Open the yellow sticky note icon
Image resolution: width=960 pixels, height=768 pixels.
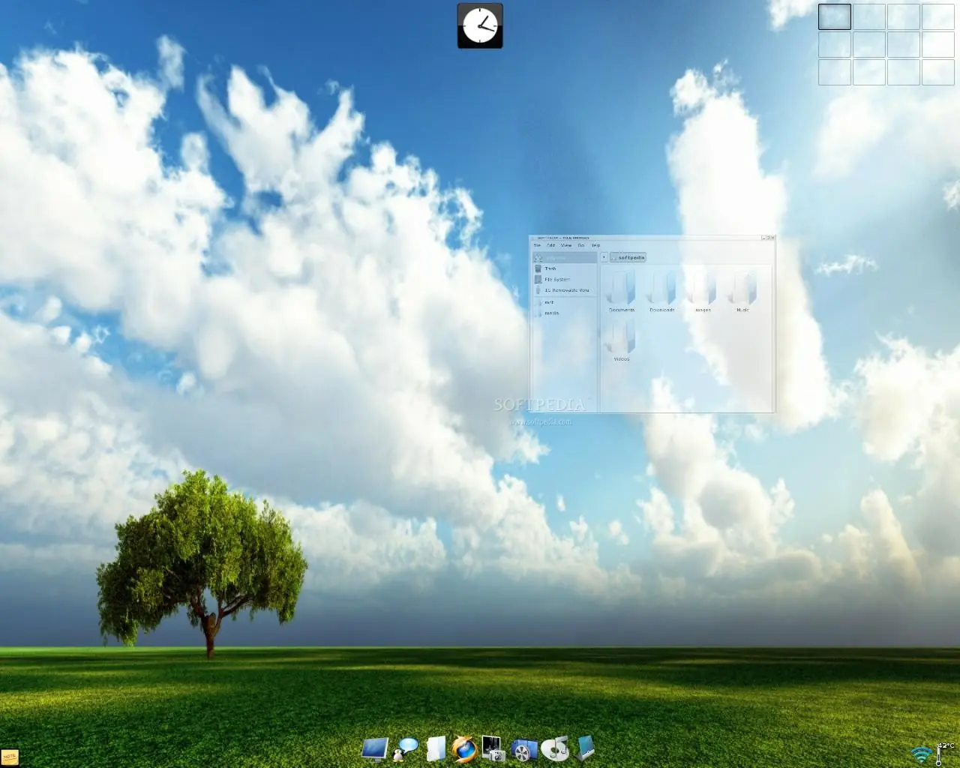pyautogui.click(x=10, y=757)
